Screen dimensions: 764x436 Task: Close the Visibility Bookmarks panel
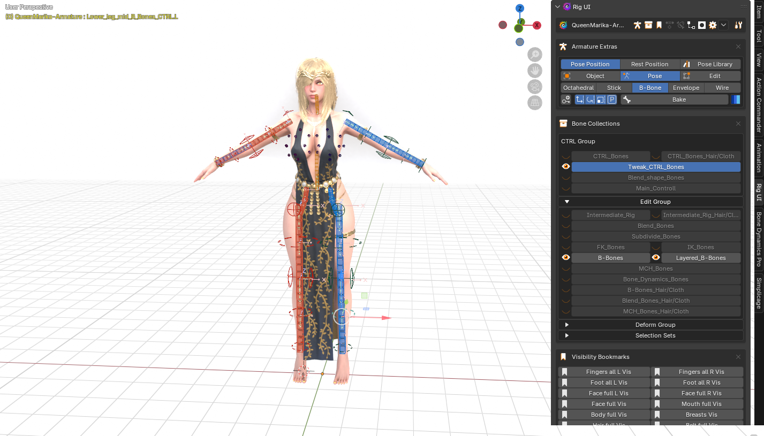click(x=738, y=357)
